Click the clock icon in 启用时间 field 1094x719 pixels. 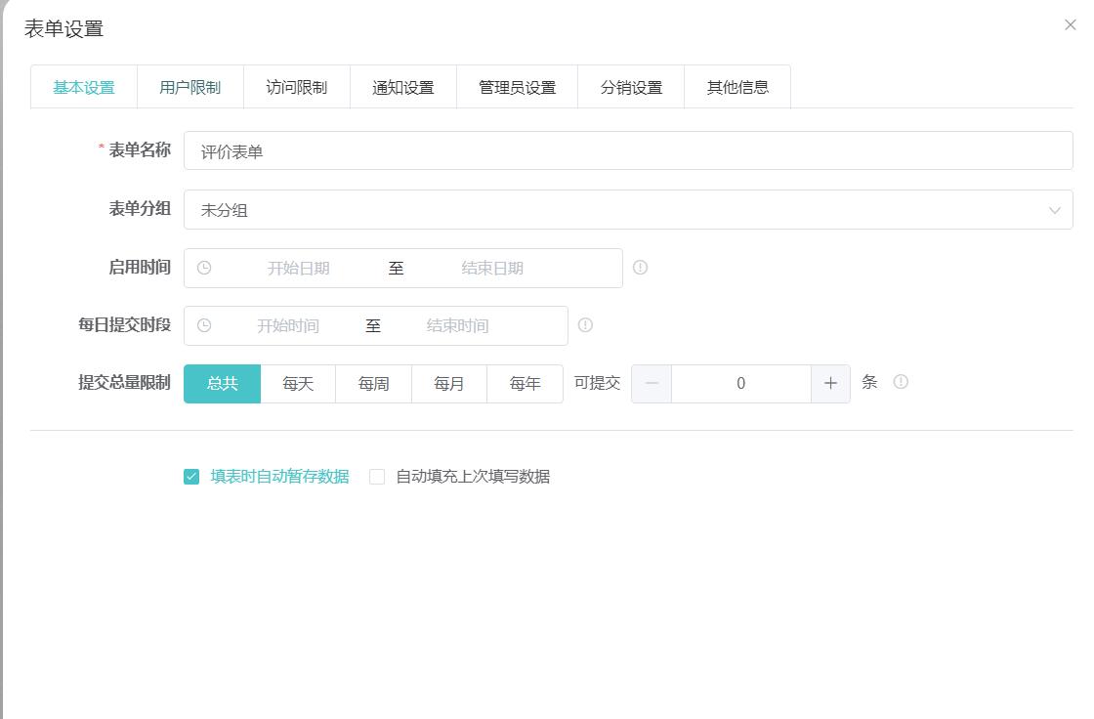(x=204, y=268)
